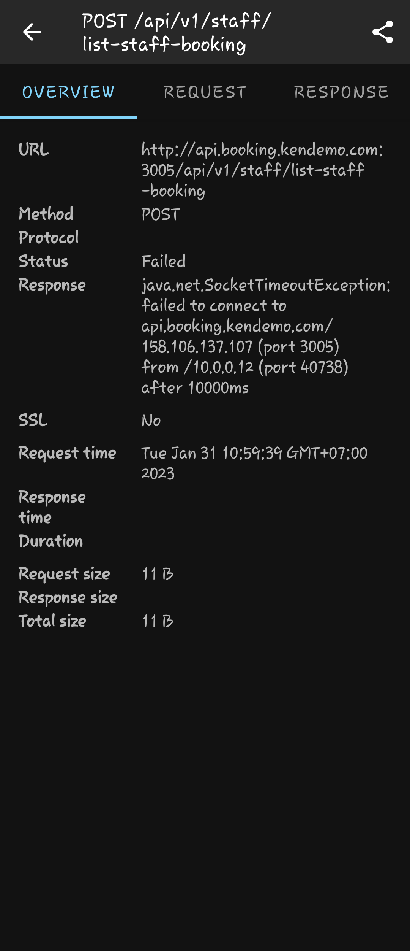The width and height of the screenshot is (410, 951).
Task: Click the Status field label
Action: tap(43, 262)
